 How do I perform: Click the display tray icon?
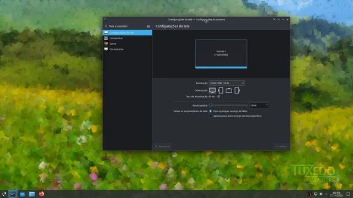(x=315, y=194)
